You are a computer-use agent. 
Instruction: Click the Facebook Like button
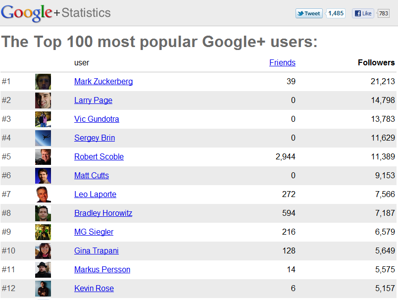tap(363, 13)
